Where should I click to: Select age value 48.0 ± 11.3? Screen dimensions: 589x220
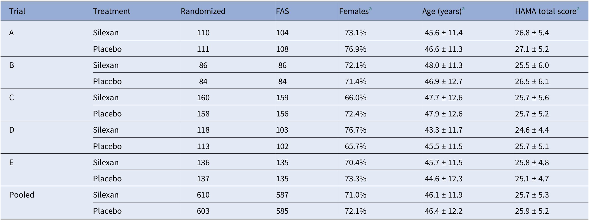[x=443, y=65]
